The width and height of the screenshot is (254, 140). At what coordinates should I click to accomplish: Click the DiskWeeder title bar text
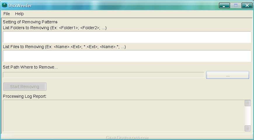pyautogui.click(x=20, y=6)
